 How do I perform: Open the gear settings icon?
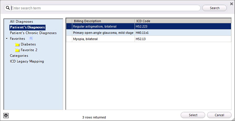6,116
